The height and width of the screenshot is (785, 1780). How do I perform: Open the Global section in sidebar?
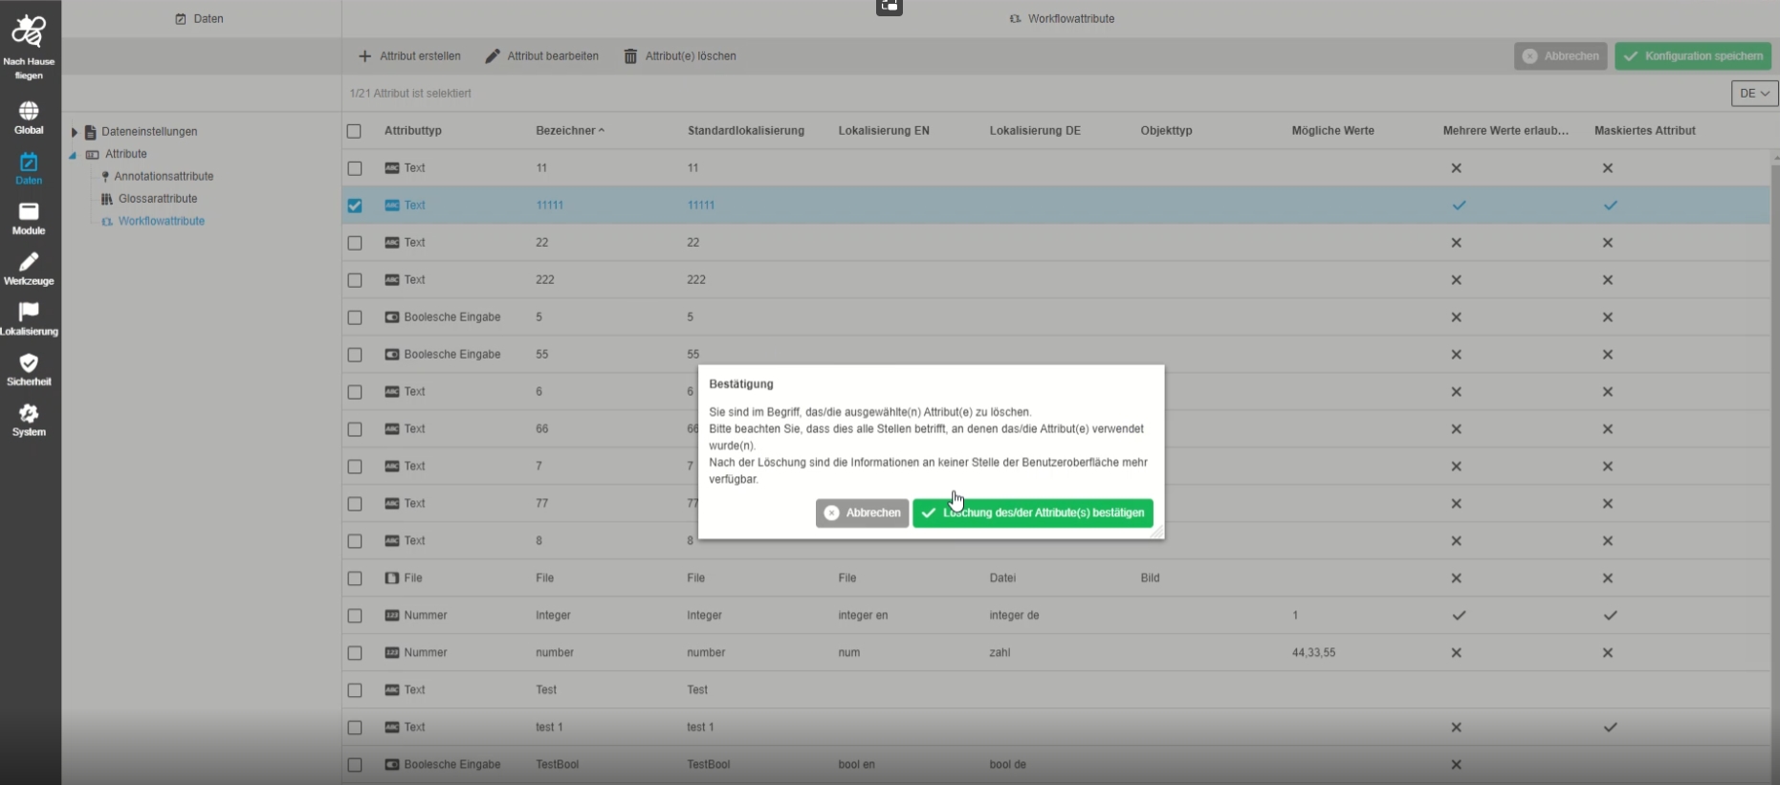[x=29, y=118]
